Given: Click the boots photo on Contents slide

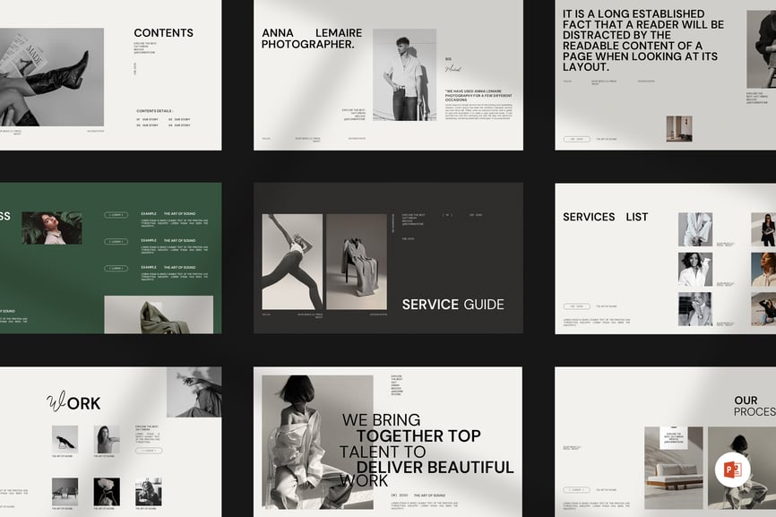Looking at the screenshot, I should pos(52,77).
